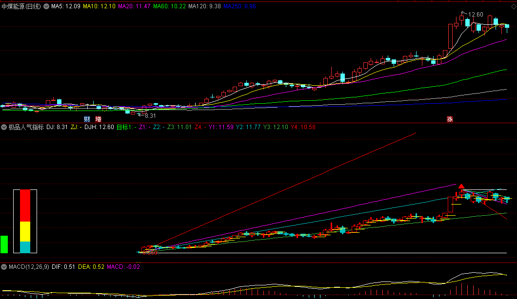Click the red segment of popularity bar
The image size is (517, 299).
point(25,206)
